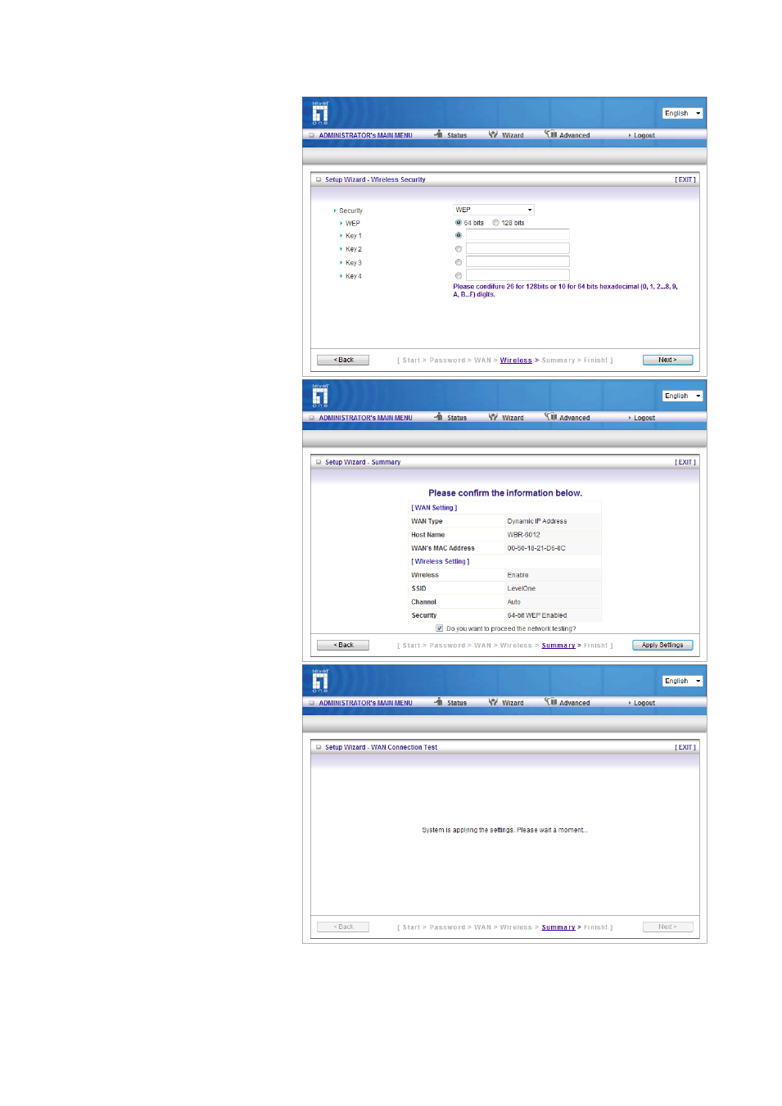
Task: Click the 'WBR-6012' host name value
Action: point(523,535)
